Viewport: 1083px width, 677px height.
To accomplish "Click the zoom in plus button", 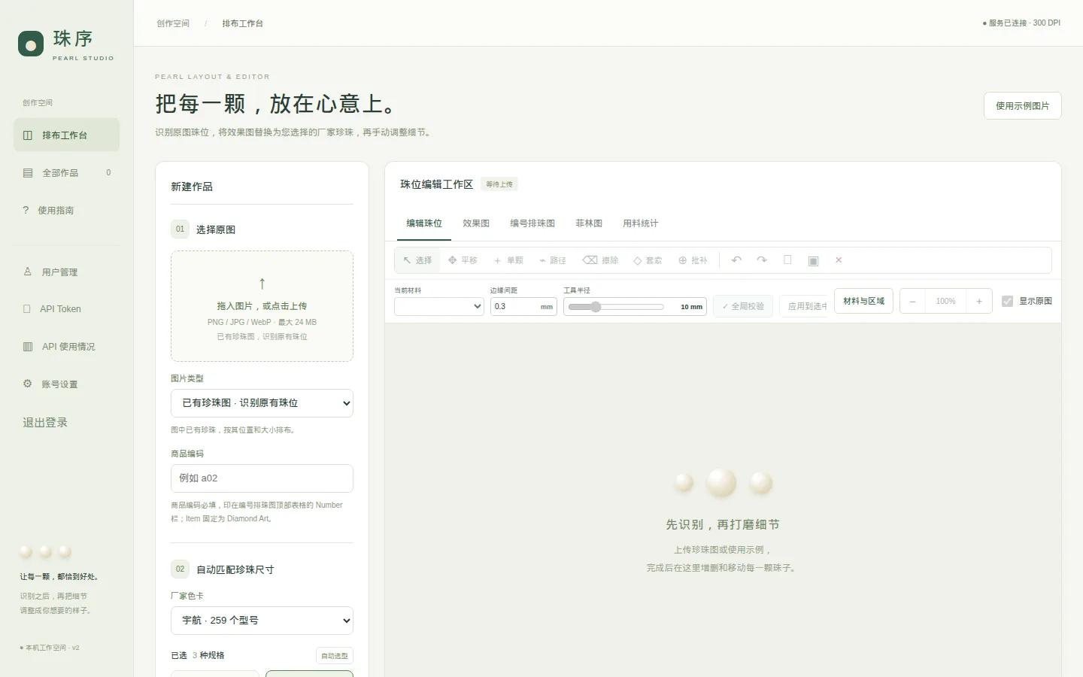I will 979,301.
